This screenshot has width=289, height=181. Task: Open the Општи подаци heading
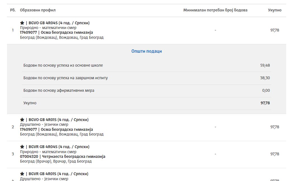(146, 51)
